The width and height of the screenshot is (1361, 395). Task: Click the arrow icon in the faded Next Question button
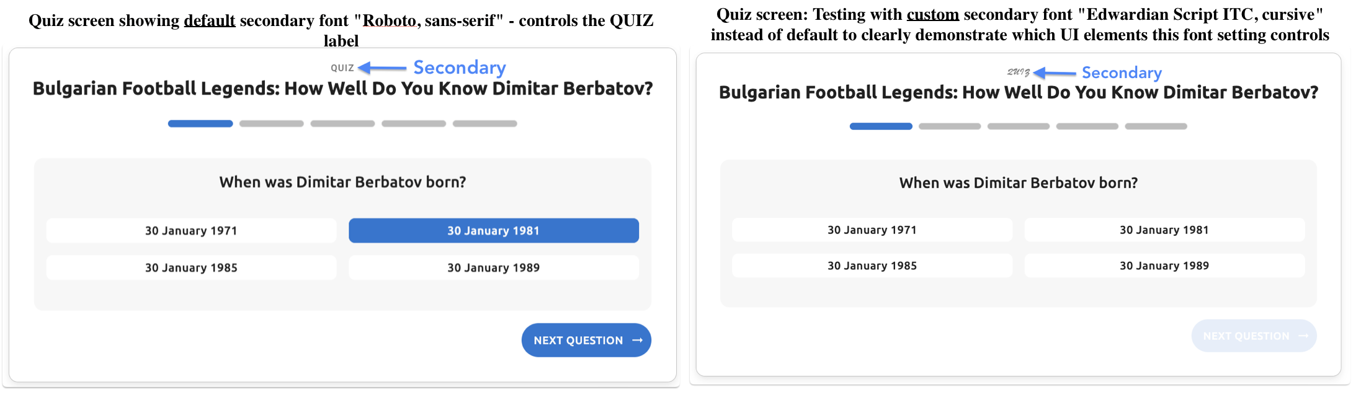pos(1303,336)
